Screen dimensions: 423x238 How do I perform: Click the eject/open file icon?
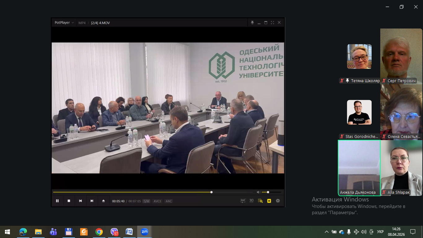(103, 201)
